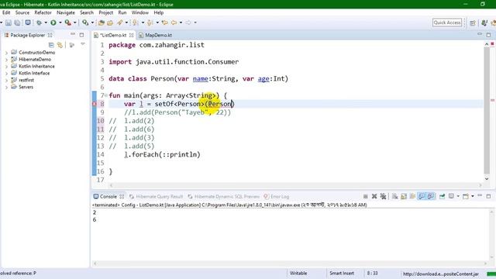This screenshot has height=279, width=496.
Task: Click the editor horizontal scrollbar
Action: pyautogui.click(x=296, y=185)
